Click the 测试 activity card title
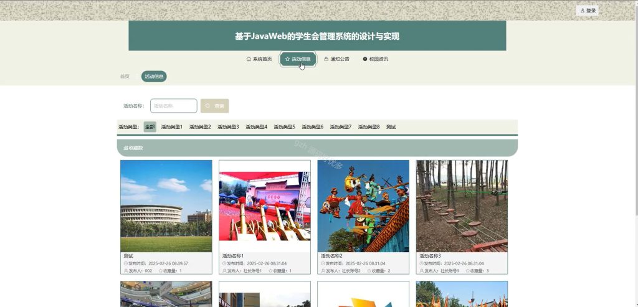This screenshot has height=307, width=638. click(128, 256)
